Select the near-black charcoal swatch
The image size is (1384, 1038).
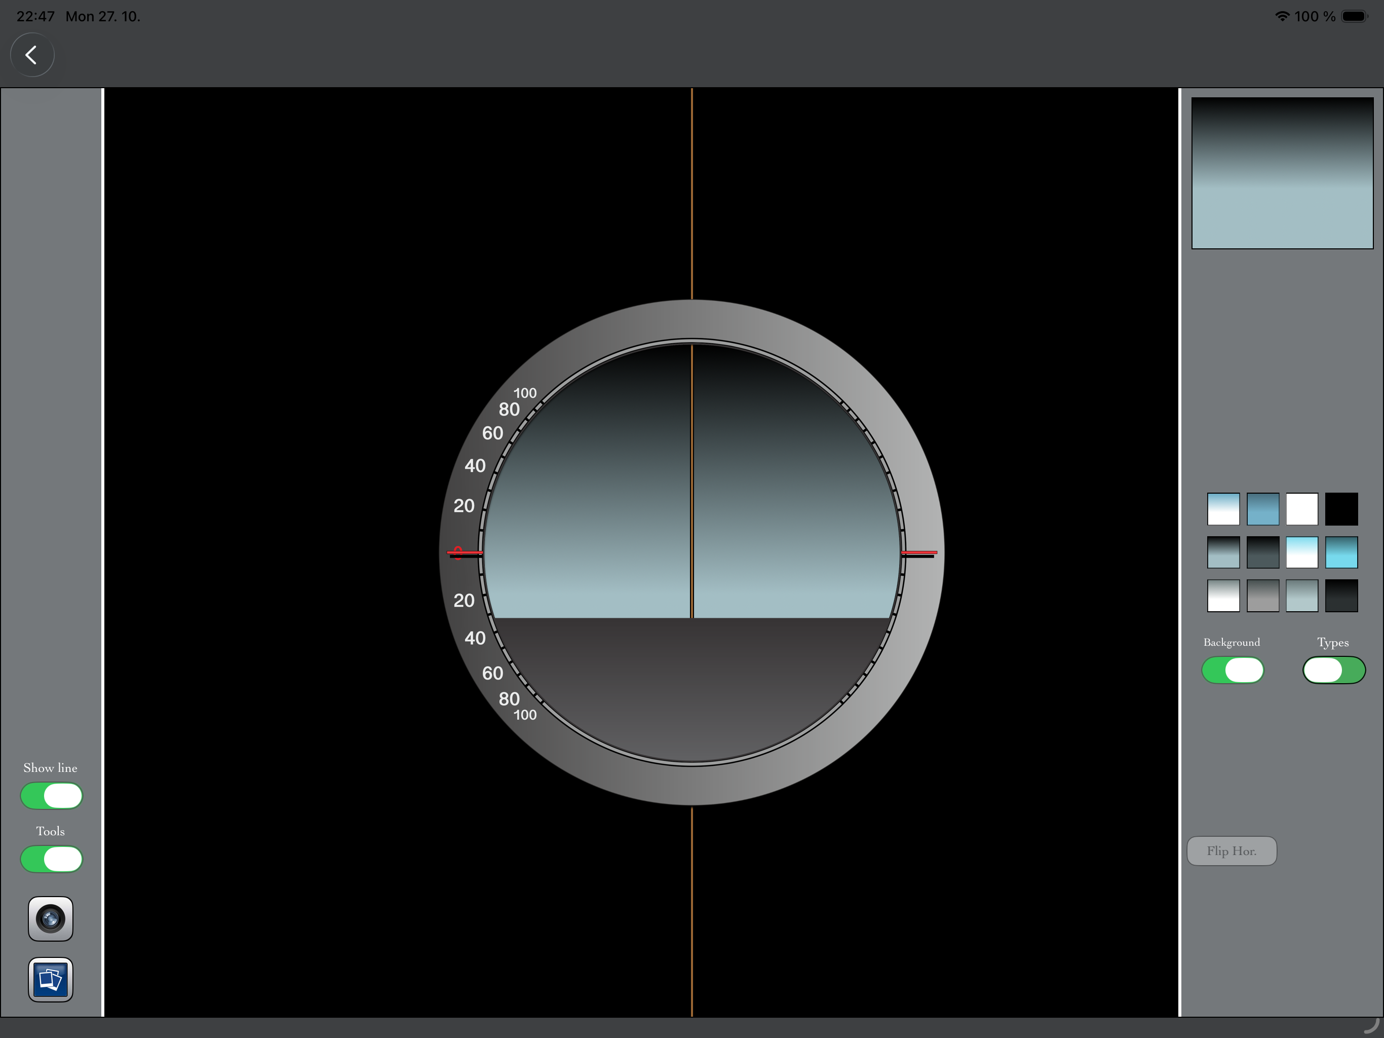(x=1341, y=596)
